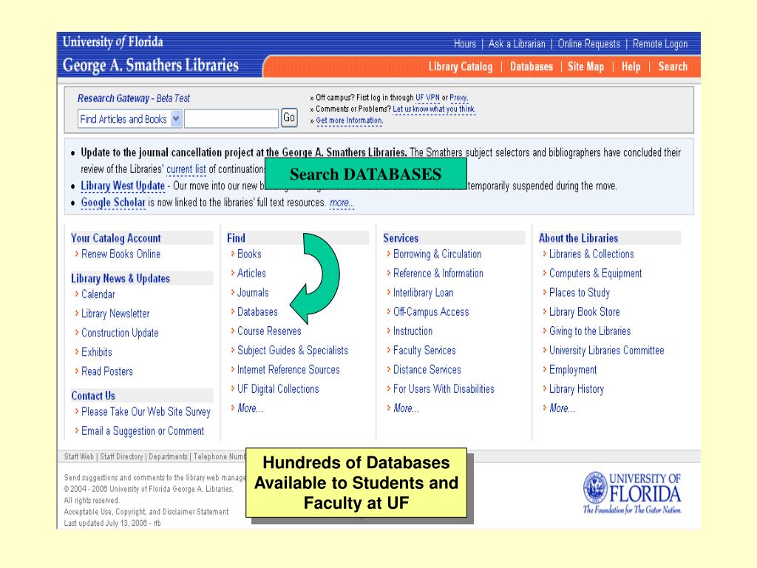The width and height of the screenshot is (757, 568).
Task: Open Employment link
Action: point(573,370)
